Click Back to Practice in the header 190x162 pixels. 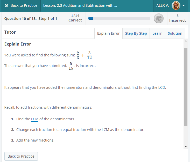(x=21, y=5)
